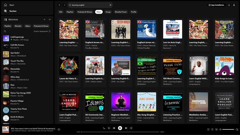The image size is (240, 135).
Task: Go back using the left arrow
Action: click(59, 5)
